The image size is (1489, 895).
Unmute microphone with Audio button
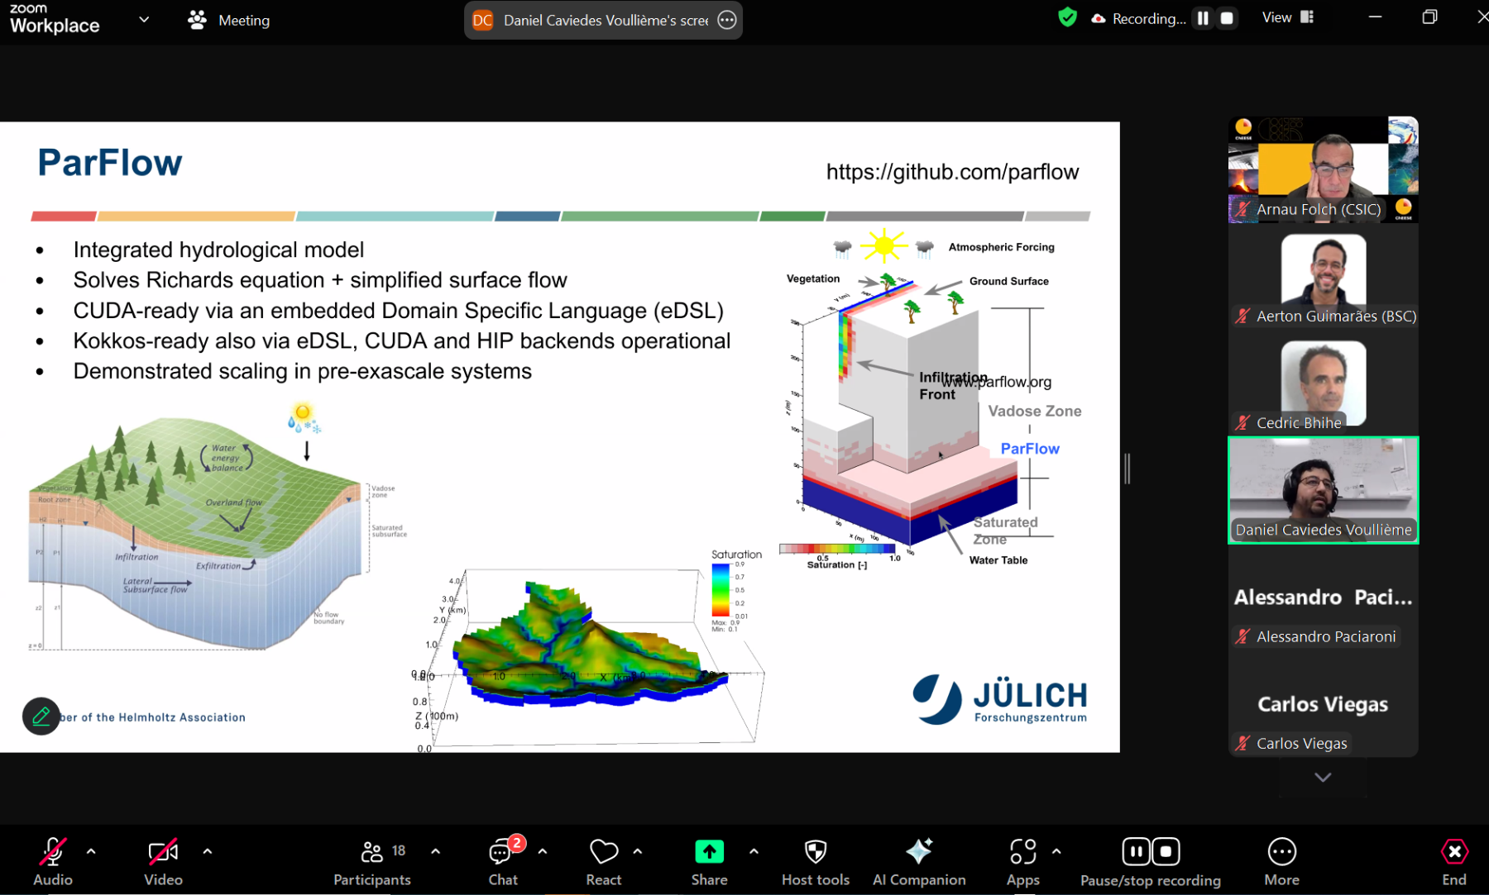[53, 861]
